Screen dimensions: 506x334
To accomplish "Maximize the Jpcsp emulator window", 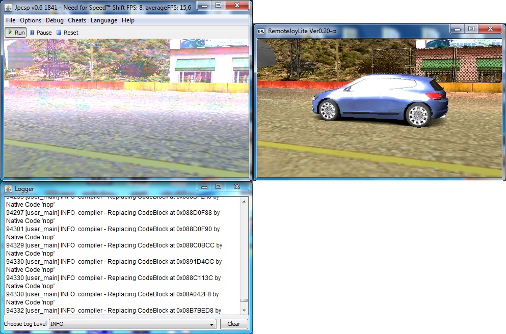I will coord(218,5).
